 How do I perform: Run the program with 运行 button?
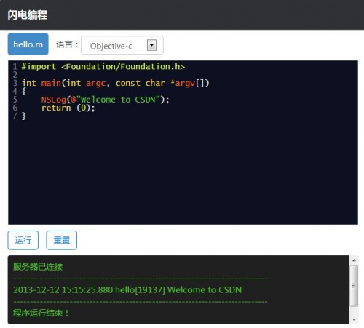coord(23,240)
